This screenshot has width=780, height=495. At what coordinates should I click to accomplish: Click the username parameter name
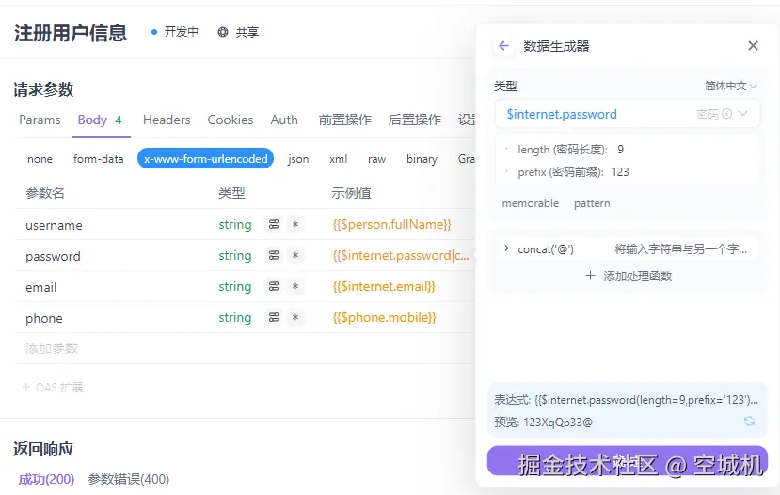54,225
